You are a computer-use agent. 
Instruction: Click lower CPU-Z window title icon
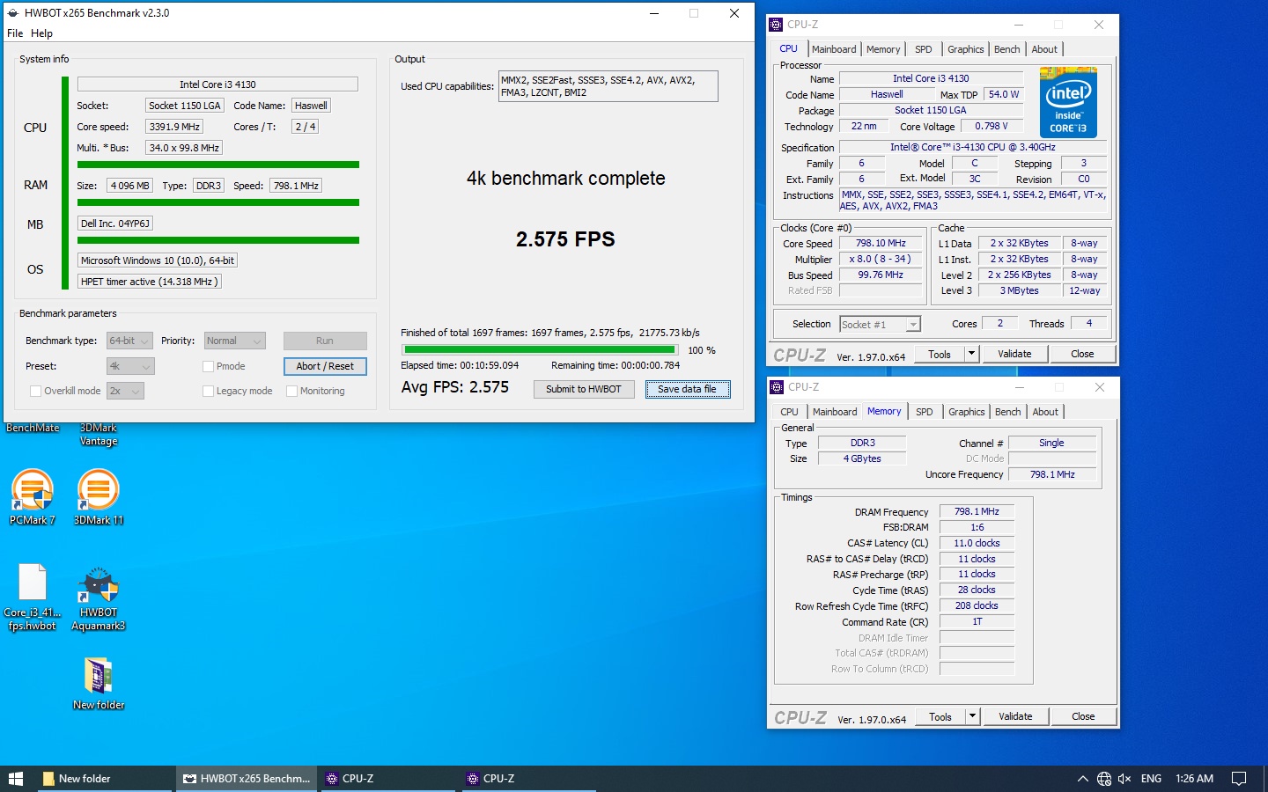(x=777, y=387)
